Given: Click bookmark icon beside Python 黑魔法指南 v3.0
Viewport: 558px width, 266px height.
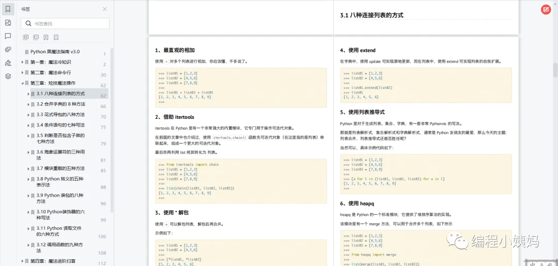Looking at the screenshot, I should pos(27,52).
